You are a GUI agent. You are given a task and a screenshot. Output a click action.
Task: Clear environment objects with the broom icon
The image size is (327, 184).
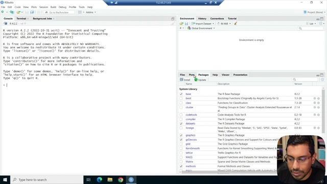[x=236, y=24]
